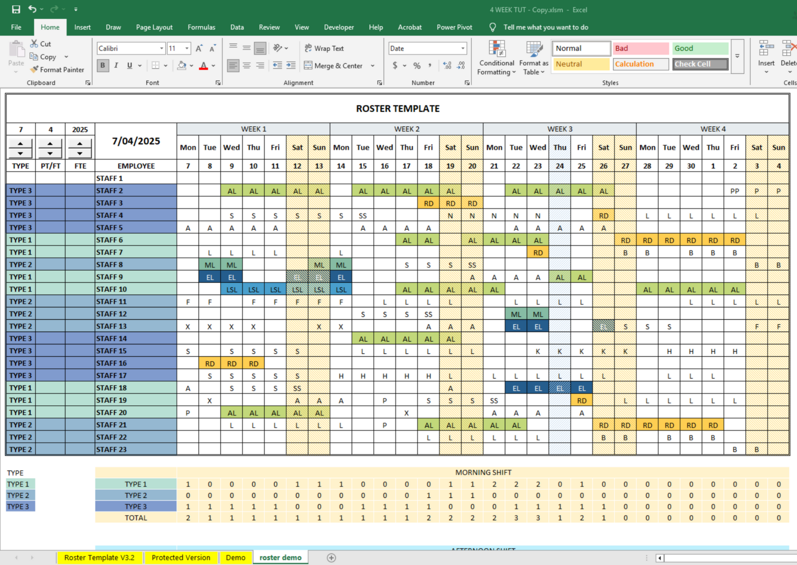Expand the Date number format dropdown
Viewport: 797px width, 565px height.
(463, 48)
